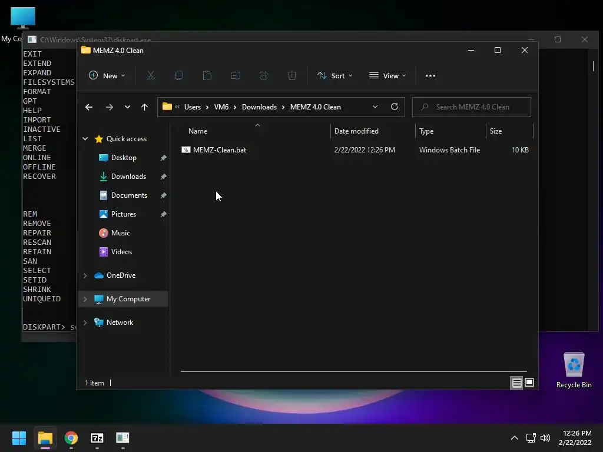
Task: Go forward with the right arrow
Action: (x=109, y=107)
